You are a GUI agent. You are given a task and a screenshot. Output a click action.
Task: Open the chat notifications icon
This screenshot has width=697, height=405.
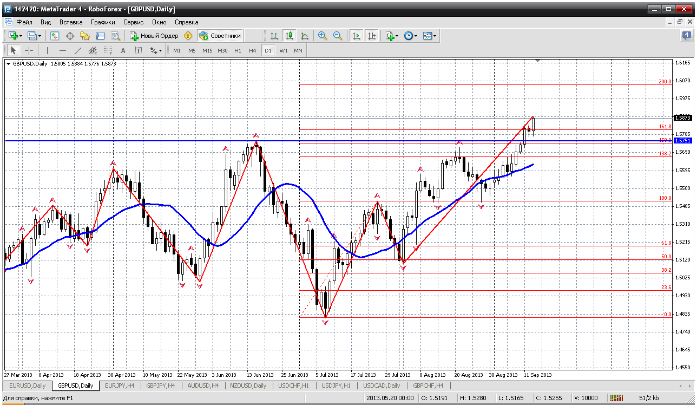click(686, 36)
